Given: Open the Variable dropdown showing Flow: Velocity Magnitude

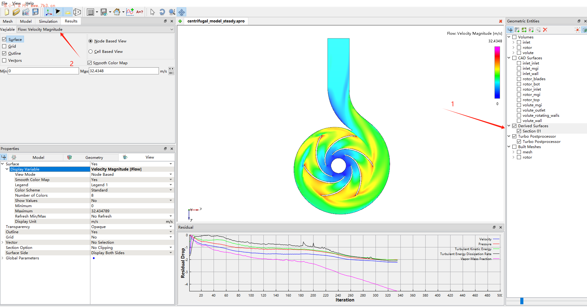Looking at the screenshot, I should [96, 30].
